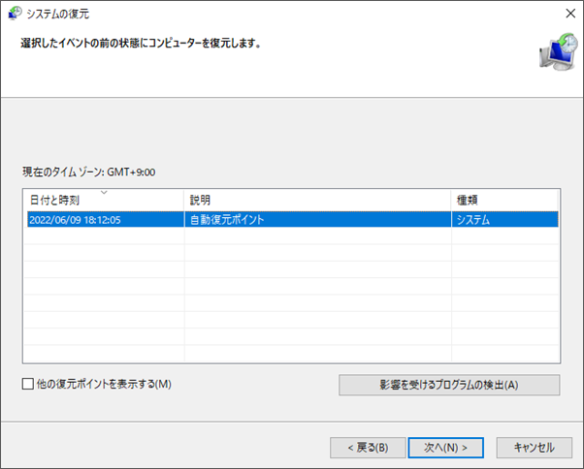
Task: Click the 説明 column header
Action: pyautogui.click(x=317, y=200)
